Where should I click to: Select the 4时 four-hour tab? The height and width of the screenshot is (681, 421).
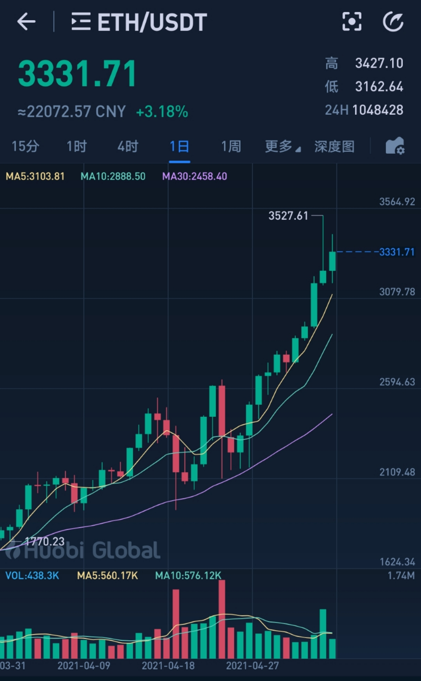click(x=127, y=146)
